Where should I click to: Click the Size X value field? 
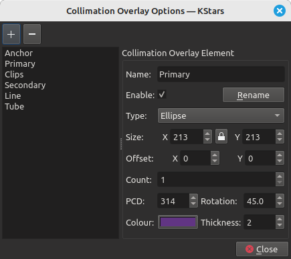tap(187, 137)
